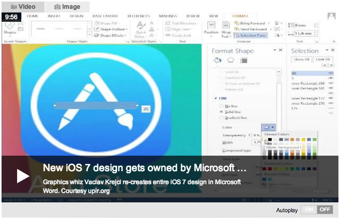The width and height of the screenshot is (340, 220).
Task: Close the Selection pane
Action: point(333,50)
